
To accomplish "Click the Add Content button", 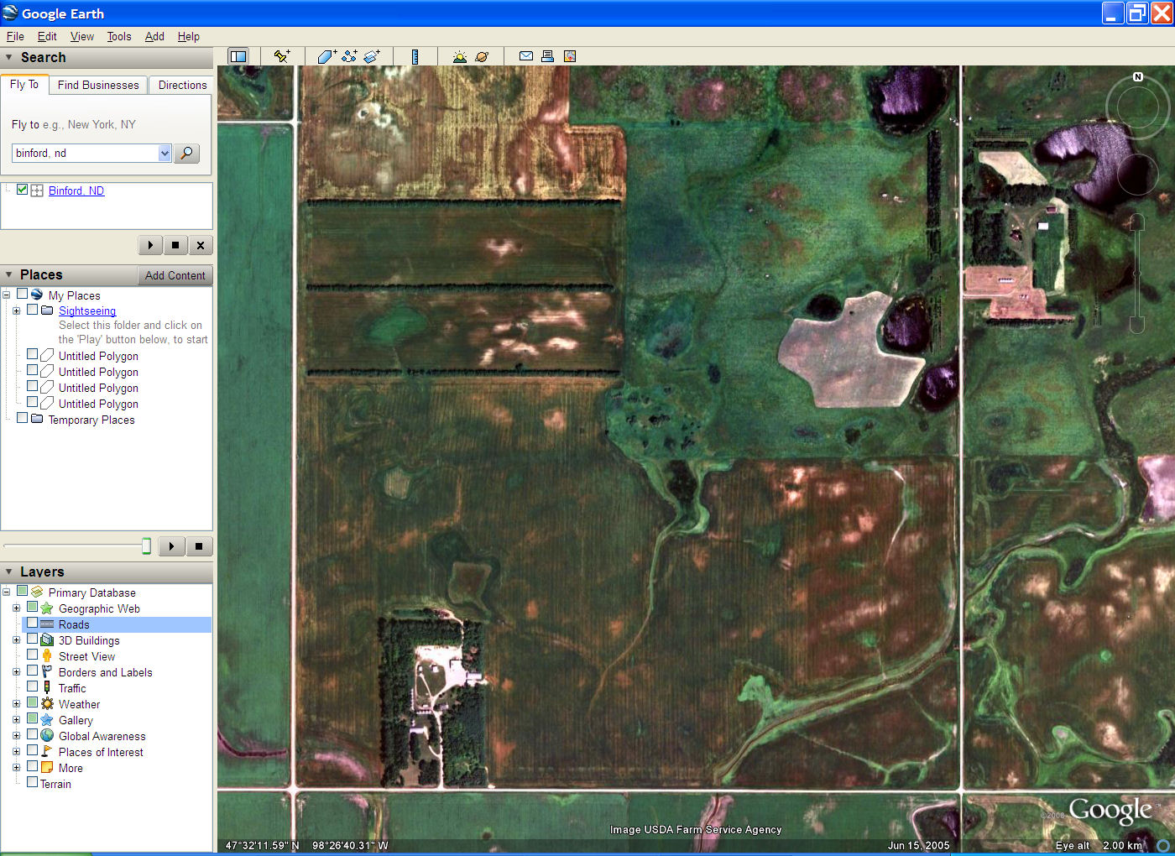I will click(175, 275).
